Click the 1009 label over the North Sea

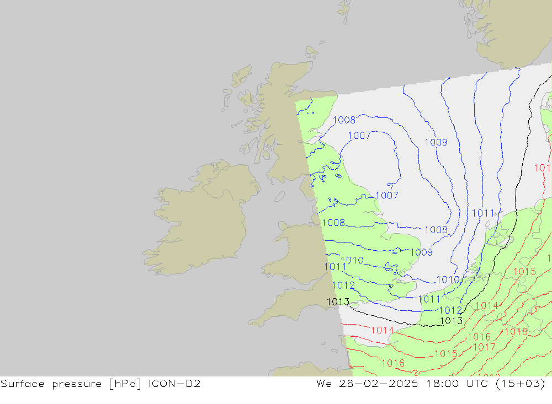[436, 142]
